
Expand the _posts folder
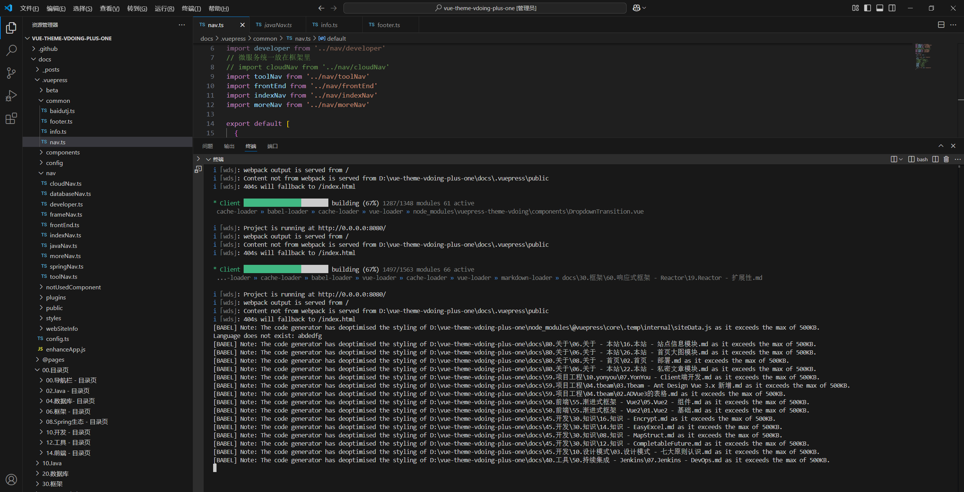[38, 69]
